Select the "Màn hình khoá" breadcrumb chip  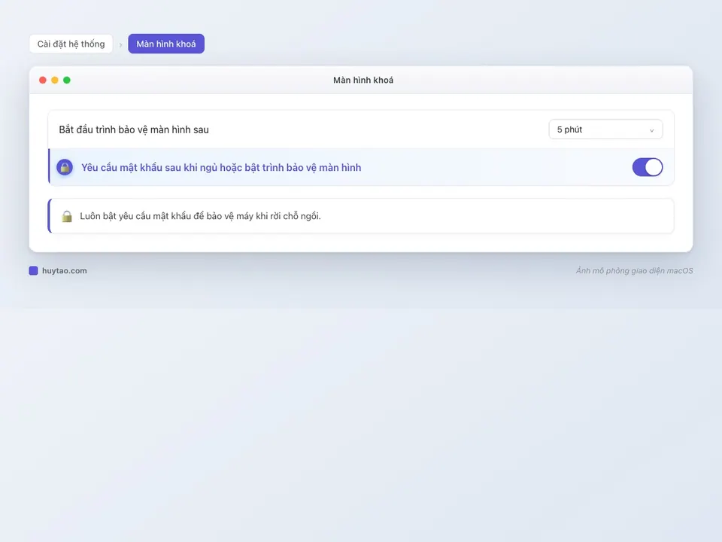pos(166,44)
